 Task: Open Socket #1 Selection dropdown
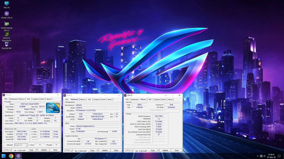pos(21,145)
